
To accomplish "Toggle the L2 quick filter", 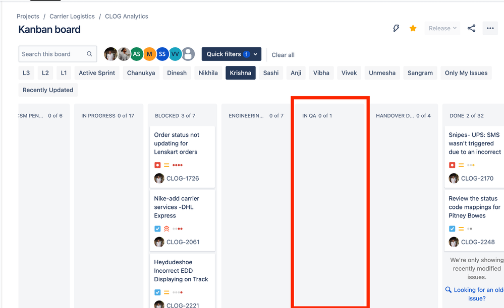I will point(45,73).
